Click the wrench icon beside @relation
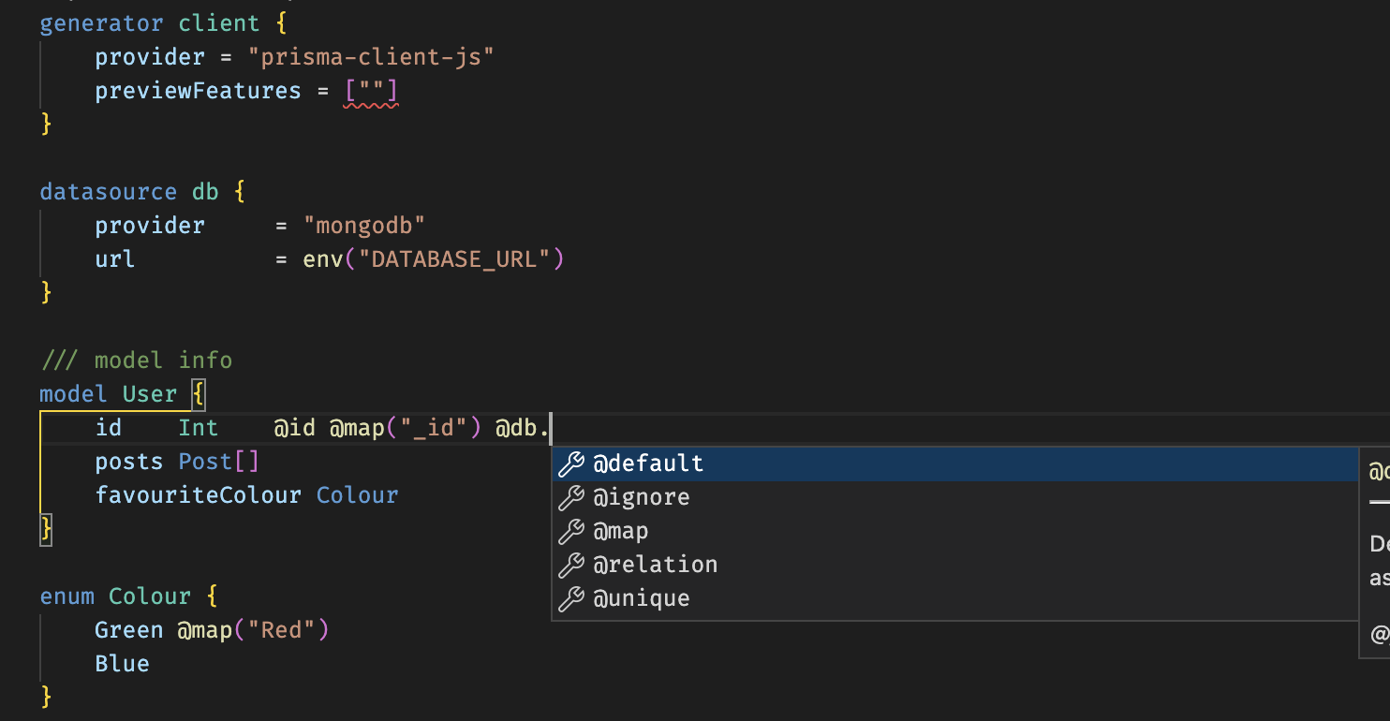The height and width of the screenshot is (721, 1390). (571, 564)
